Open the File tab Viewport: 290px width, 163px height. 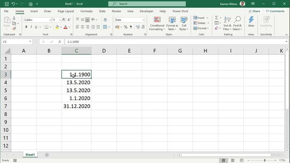coord(6,11)
